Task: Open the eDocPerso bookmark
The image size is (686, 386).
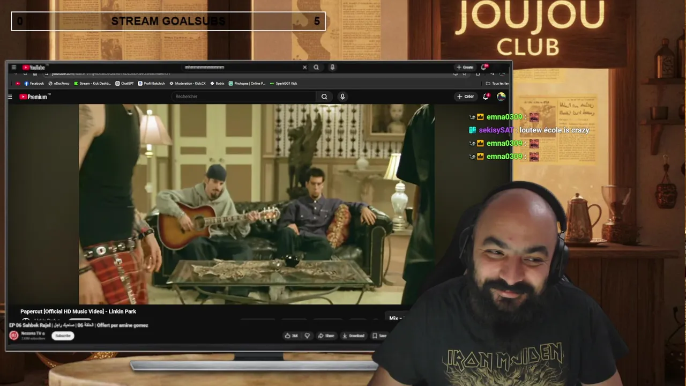Action: [x=59, y=84]
